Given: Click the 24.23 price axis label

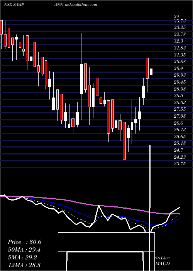Looking at the screenshot, I should click(179, 157).
